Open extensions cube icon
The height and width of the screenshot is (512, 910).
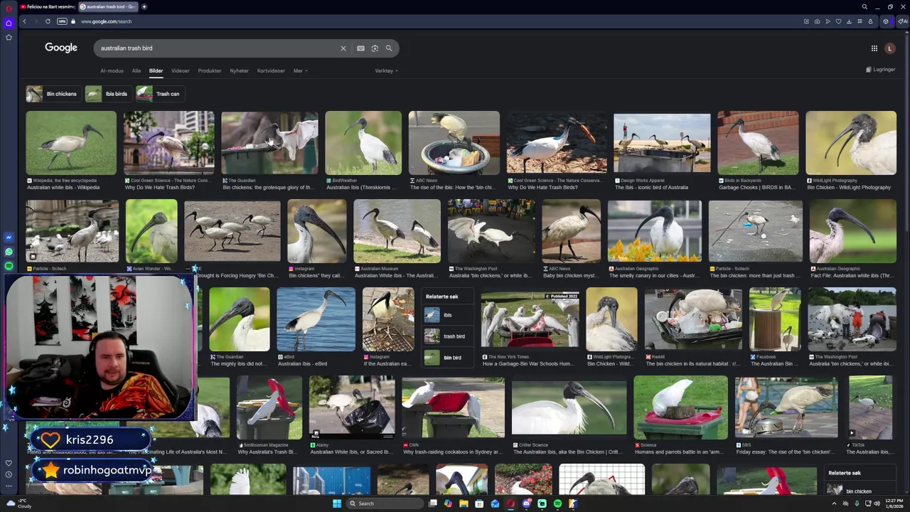(886, 21)
